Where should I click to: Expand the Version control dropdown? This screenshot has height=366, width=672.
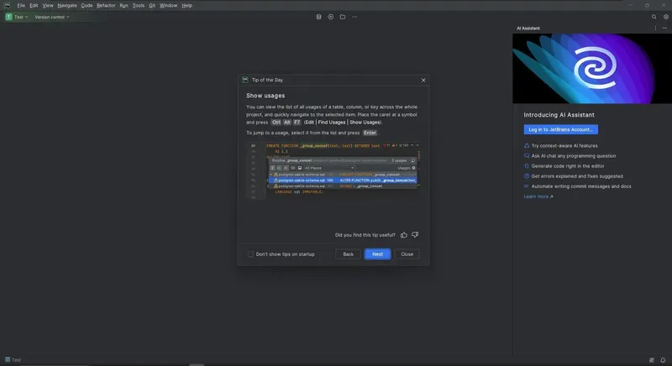52,17
